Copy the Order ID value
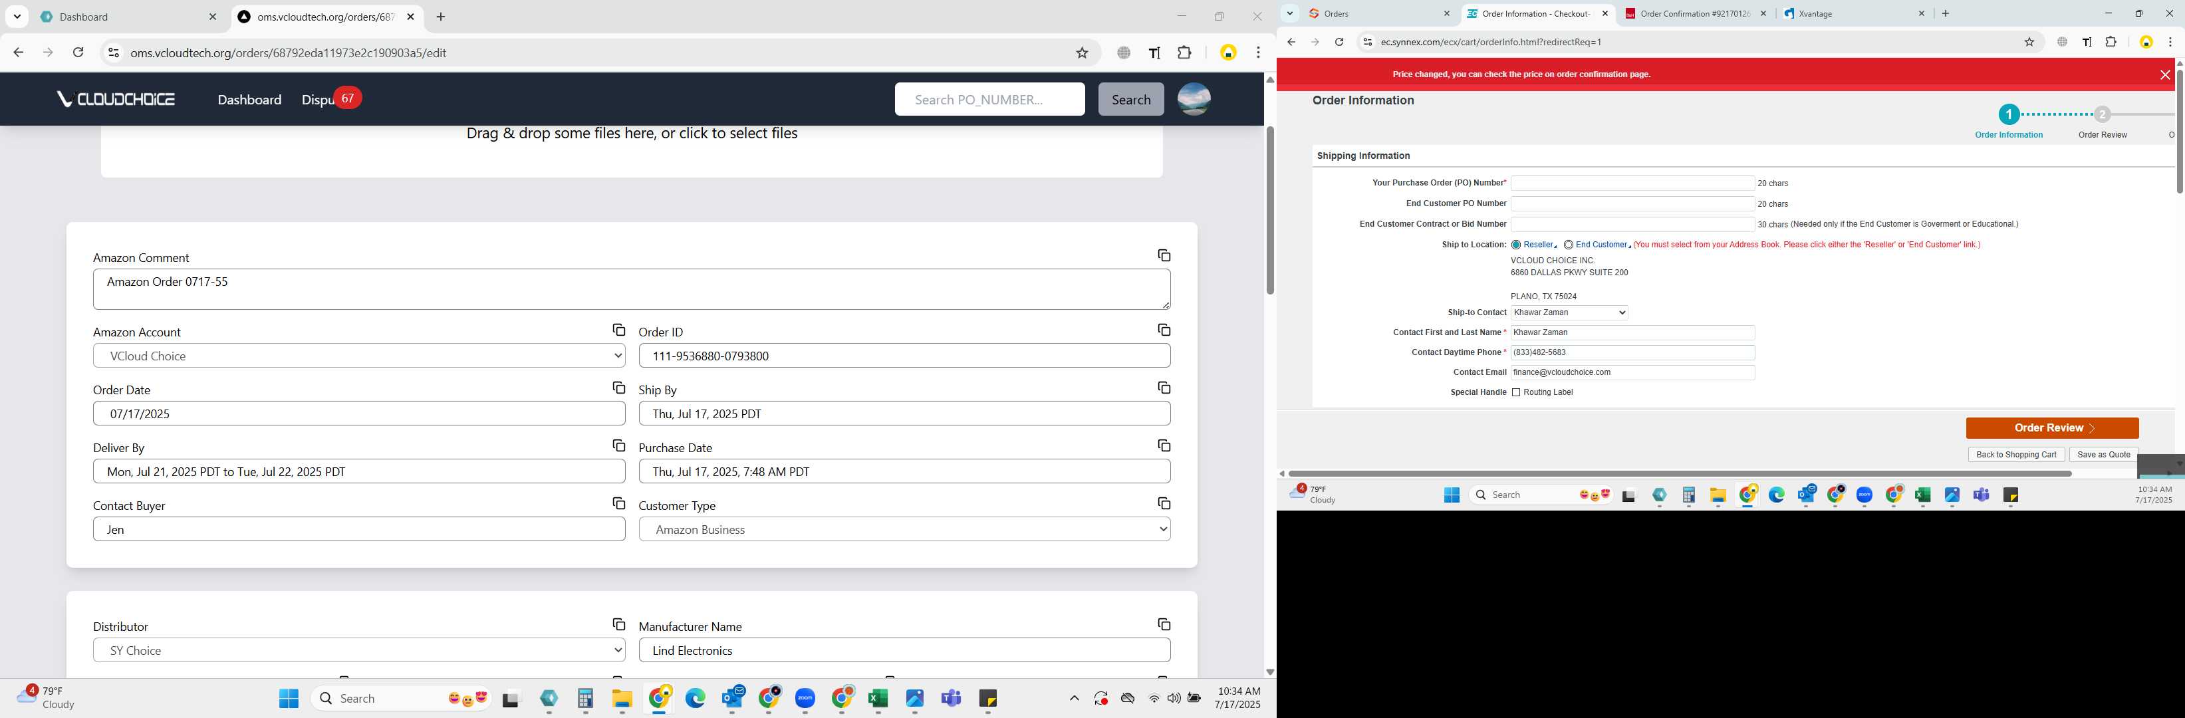 tap(1164, 330)
